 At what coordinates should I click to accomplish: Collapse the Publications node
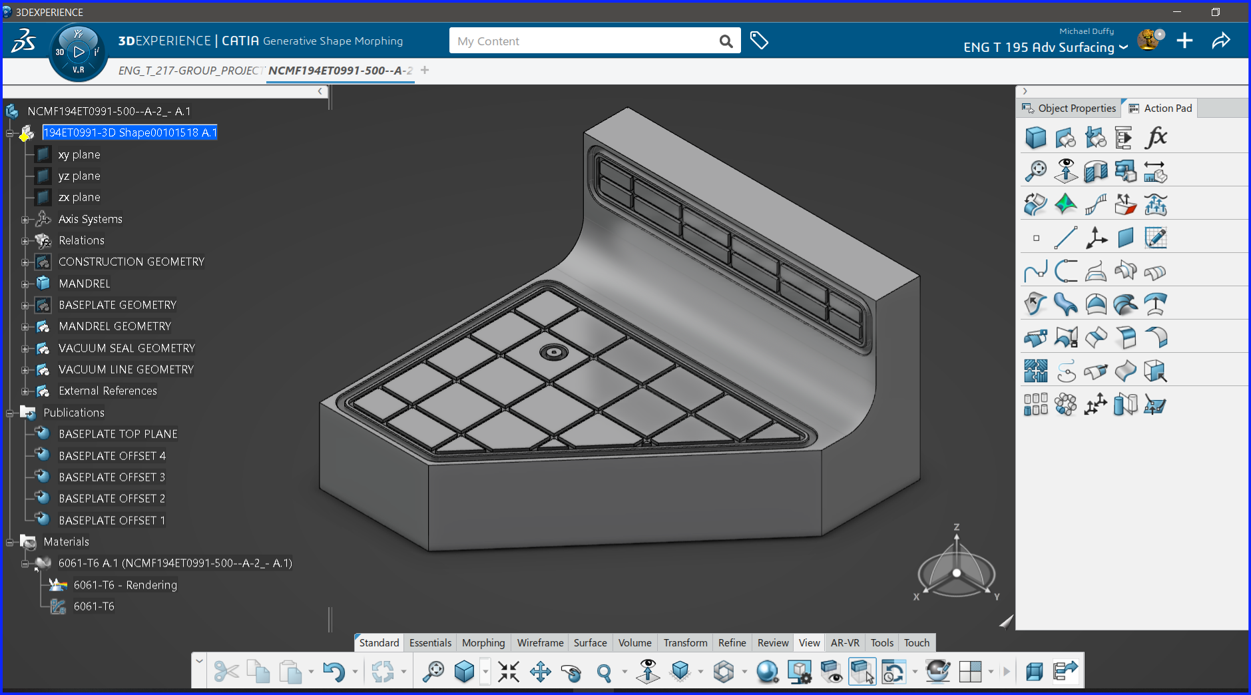click(x=10, y=413)
